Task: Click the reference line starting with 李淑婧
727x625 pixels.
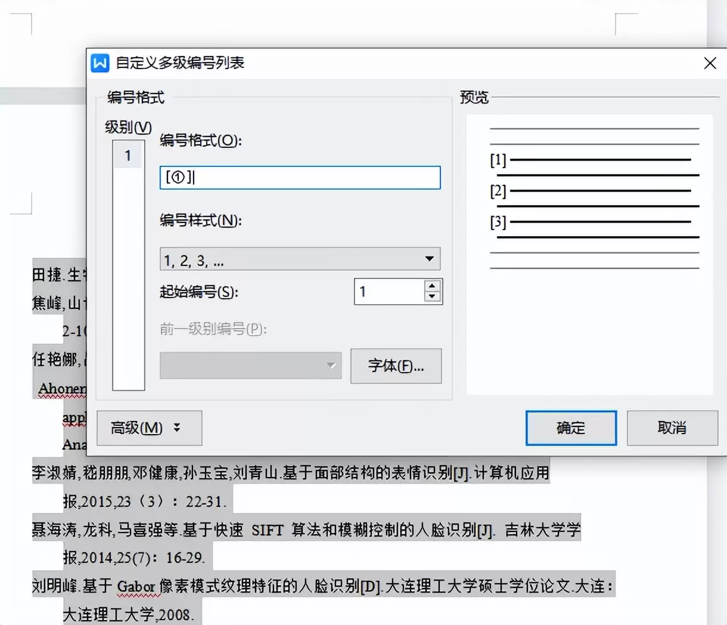Action: tap(291, 473)
